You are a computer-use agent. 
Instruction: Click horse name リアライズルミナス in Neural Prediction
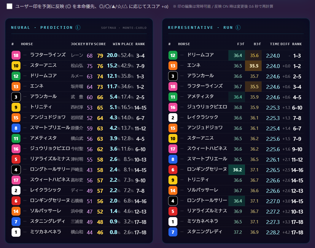(x=50, y=159)
